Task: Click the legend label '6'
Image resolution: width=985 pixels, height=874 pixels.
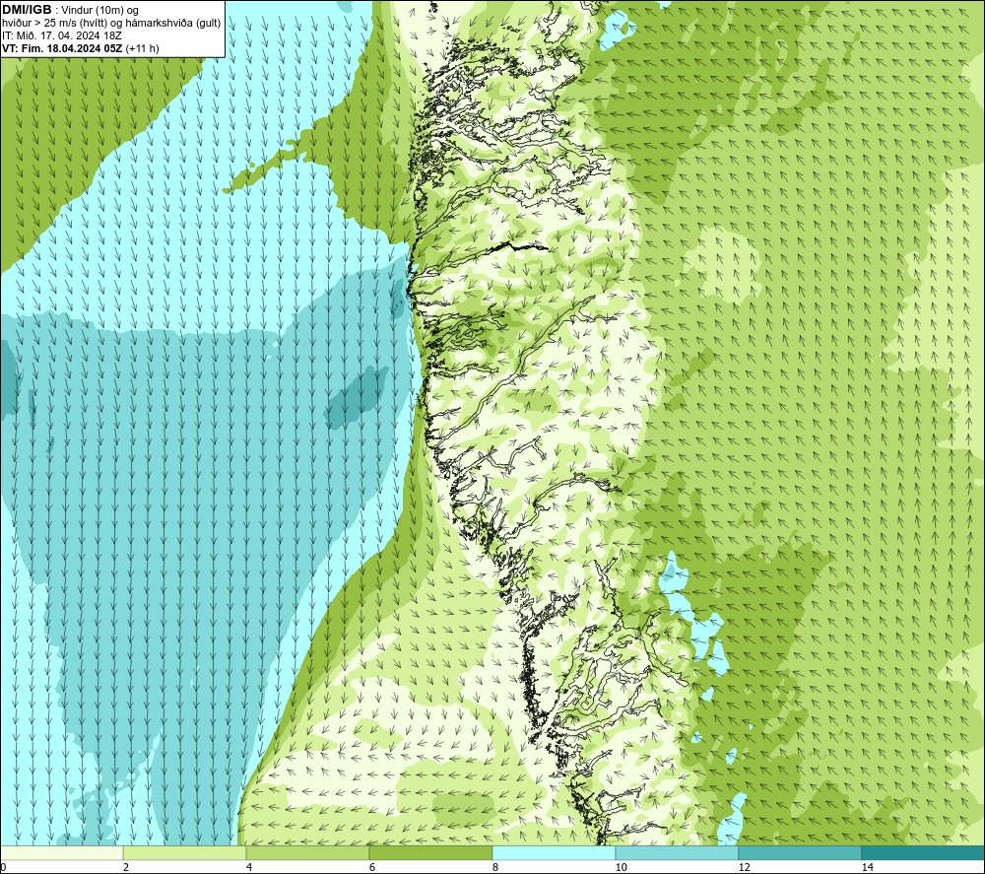Action: pyautogui.click(x=372, y=867)
